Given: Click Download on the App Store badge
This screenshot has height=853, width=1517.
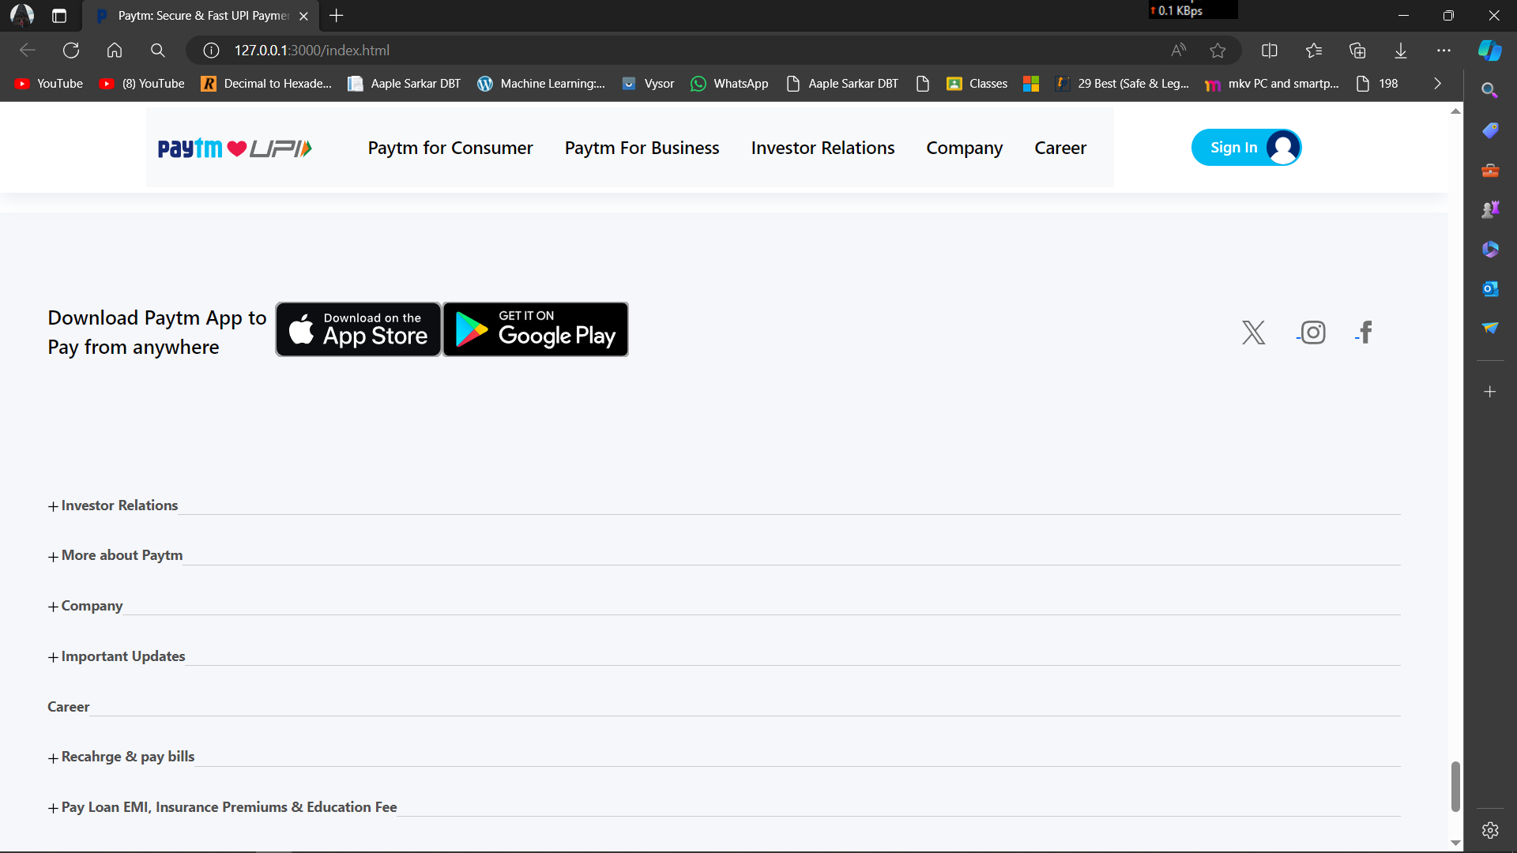Looking at the screenshot, I should point(358,329).
